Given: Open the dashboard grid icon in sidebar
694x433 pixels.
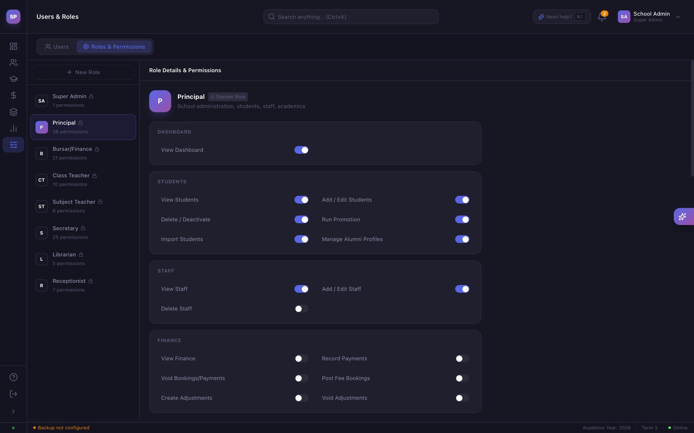Looking at the screenshot, I should coord(14,46).
